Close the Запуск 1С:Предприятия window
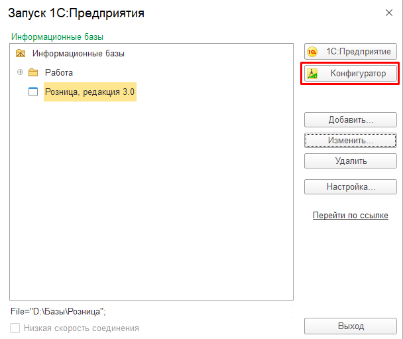Image resolution: width=403 pixels, height=339 pixels. [389, 13]
